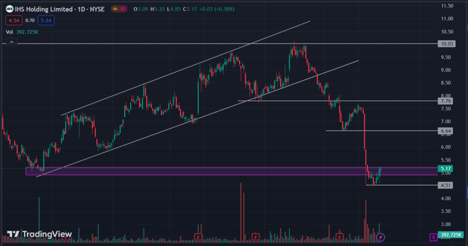Click the 9.00 price scale tick
The width and height of the screenshot is (468, 246).
(446, 70)
